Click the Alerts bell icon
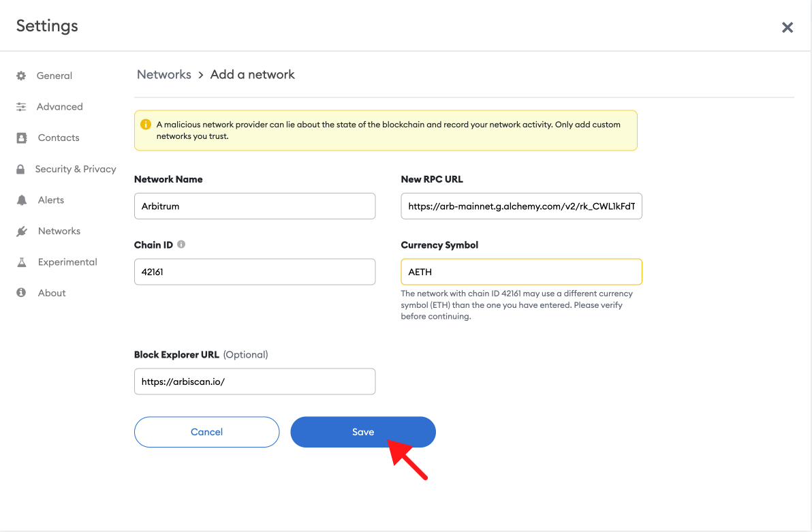812x532 pixels. pyautogui.click(x=22, y=200)
